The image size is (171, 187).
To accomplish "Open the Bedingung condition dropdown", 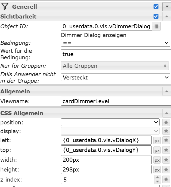I will pyautogui.click(x=115, y=43).
